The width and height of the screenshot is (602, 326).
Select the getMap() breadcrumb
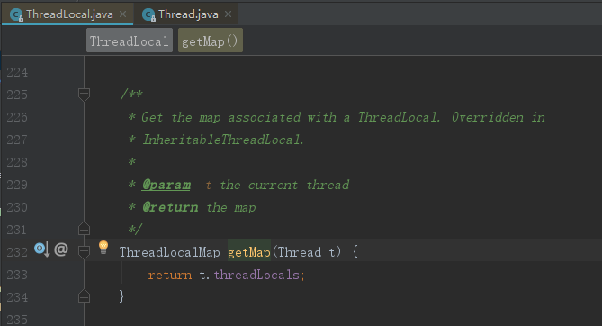pos(210,41)
